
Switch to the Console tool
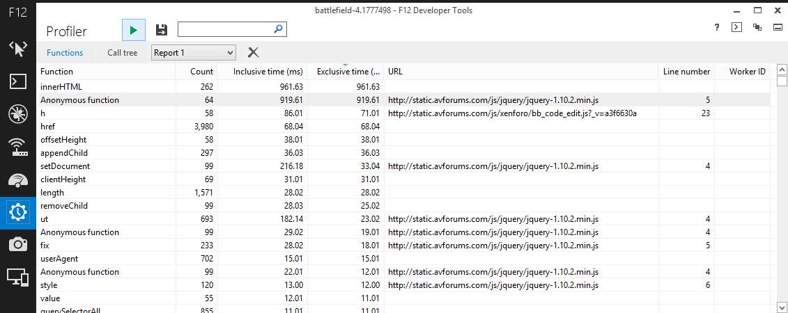pyautogui.click(x=17, y=81)
